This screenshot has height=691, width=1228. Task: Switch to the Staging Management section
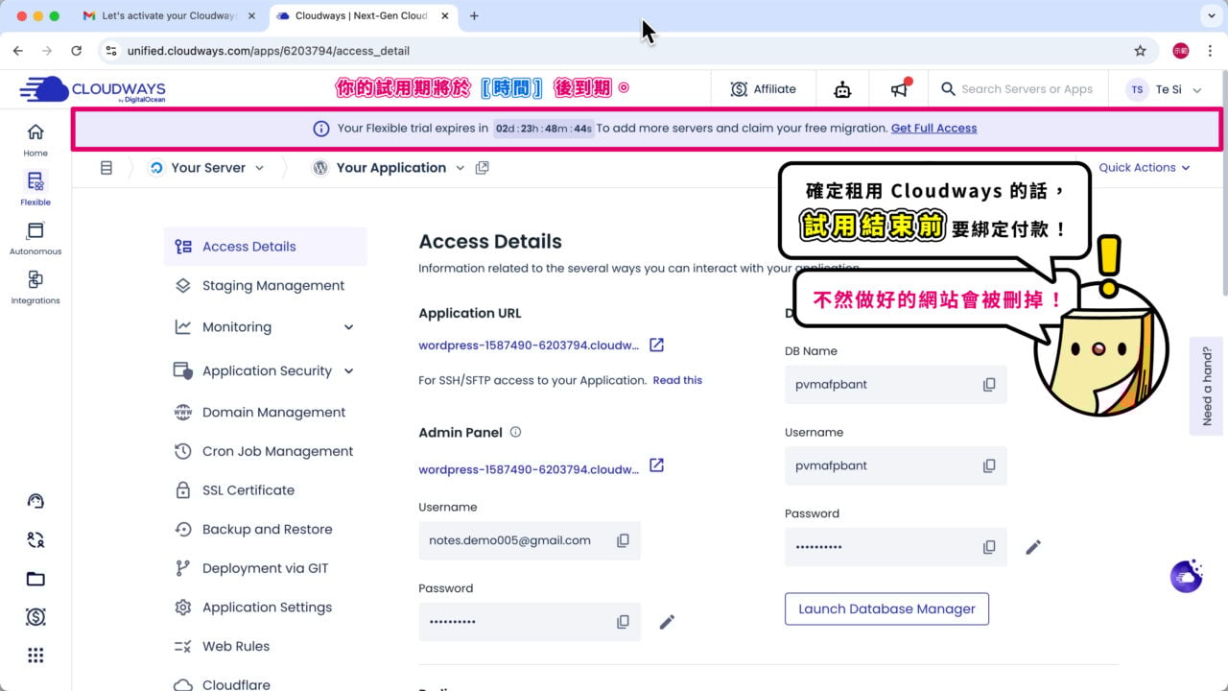point(273,285)
